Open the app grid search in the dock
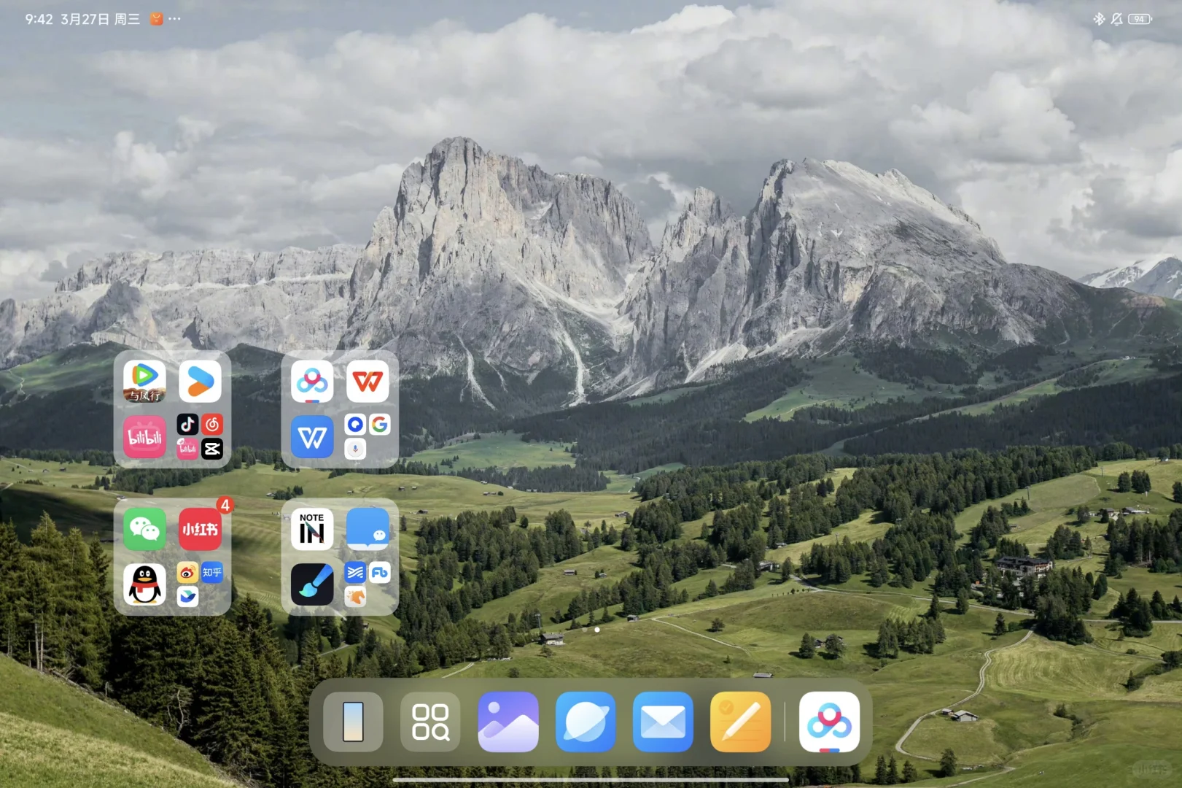Screen dimensions: 1182x788 click(x=430, y=722)
